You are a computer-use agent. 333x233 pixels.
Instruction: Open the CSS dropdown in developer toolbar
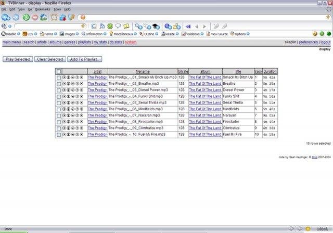coord(30,34)
